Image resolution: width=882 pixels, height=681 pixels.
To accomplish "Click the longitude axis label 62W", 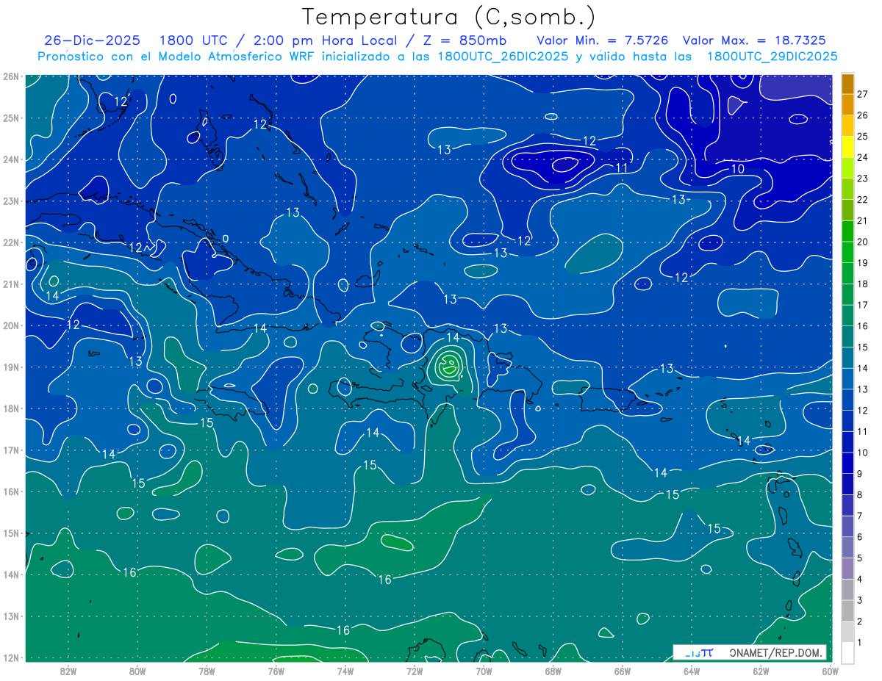I will (761, 671).
